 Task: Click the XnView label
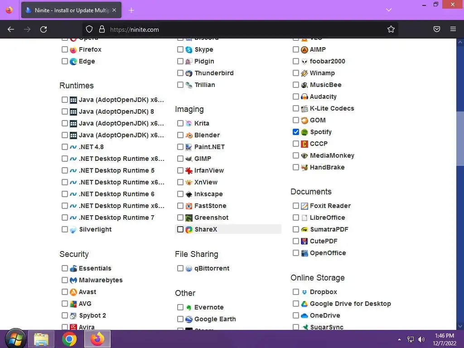206,182
